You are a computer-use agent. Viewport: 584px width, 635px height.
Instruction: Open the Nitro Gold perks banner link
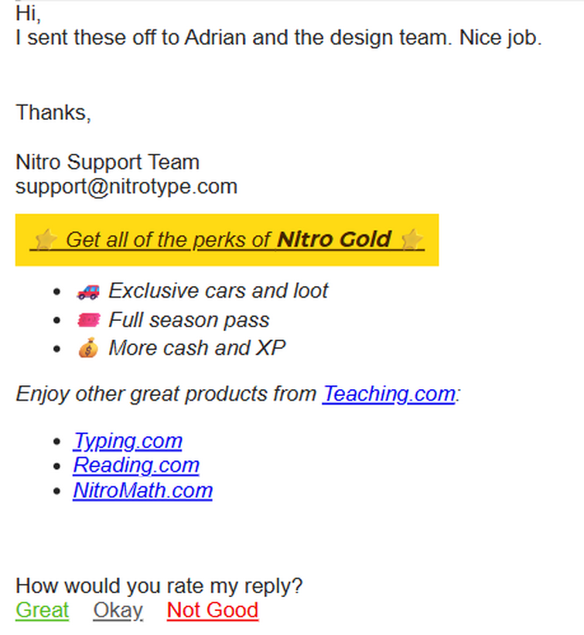click(227, 240)
